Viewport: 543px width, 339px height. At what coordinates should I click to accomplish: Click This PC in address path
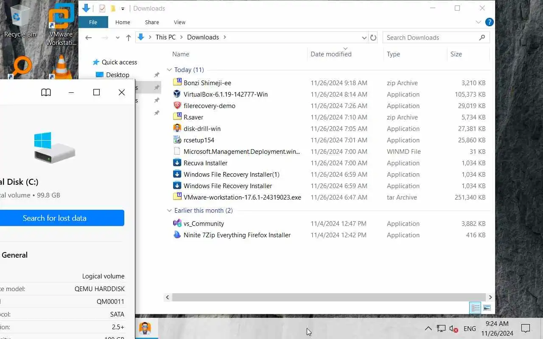(x=165, y=37)
